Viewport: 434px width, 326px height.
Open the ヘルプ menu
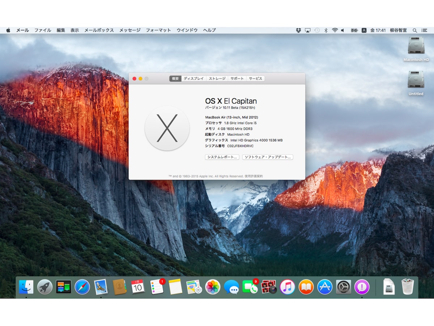(209, 30)
